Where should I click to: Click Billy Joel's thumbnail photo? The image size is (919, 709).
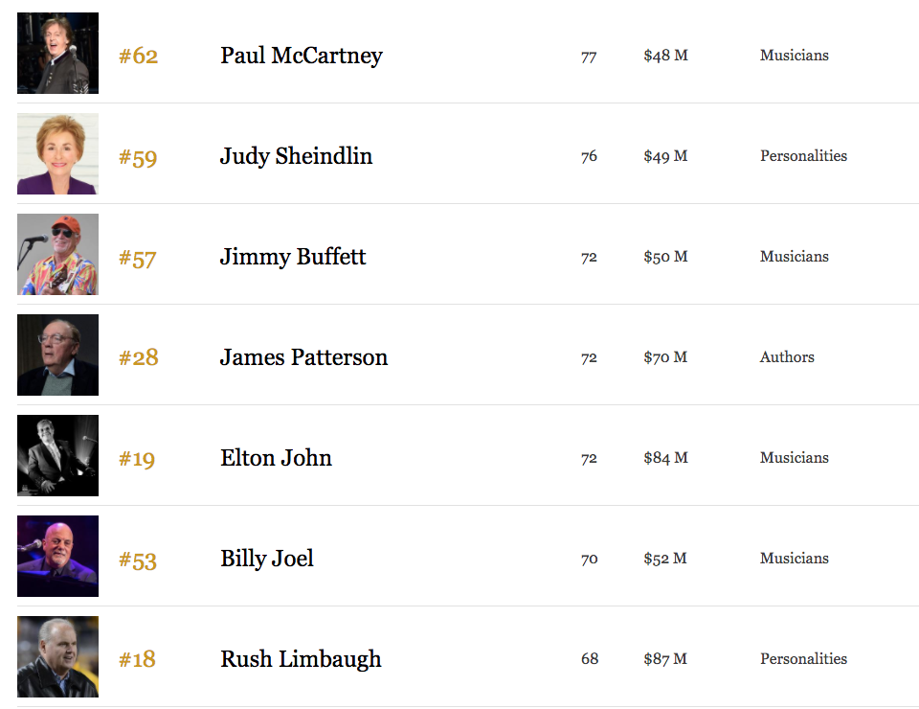(x=57, y=556)
